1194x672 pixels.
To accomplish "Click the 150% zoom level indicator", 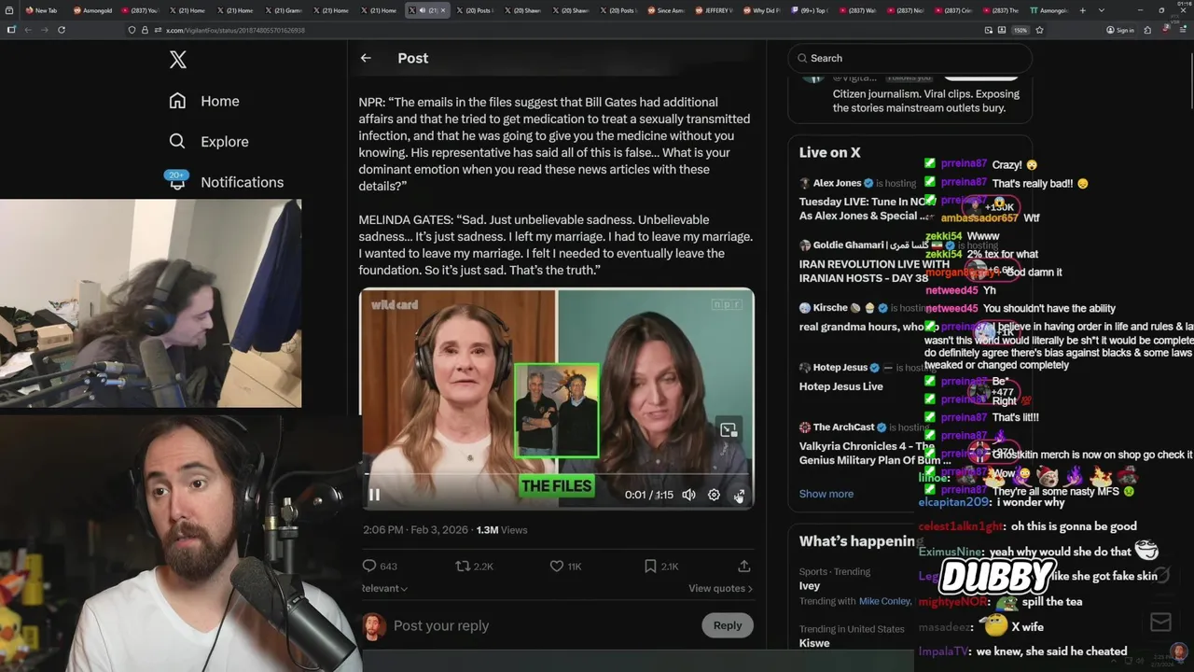I will tap(1020, 30).
